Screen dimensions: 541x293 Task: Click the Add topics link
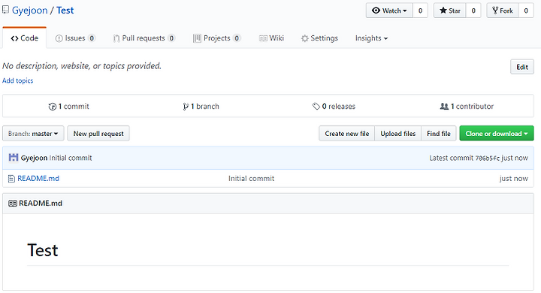point(17,80)
